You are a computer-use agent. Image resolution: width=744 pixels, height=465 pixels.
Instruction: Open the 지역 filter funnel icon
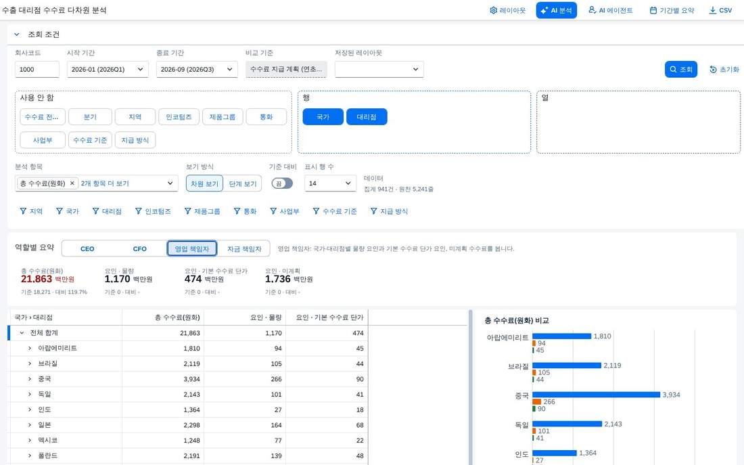click(x=23, y=211)
